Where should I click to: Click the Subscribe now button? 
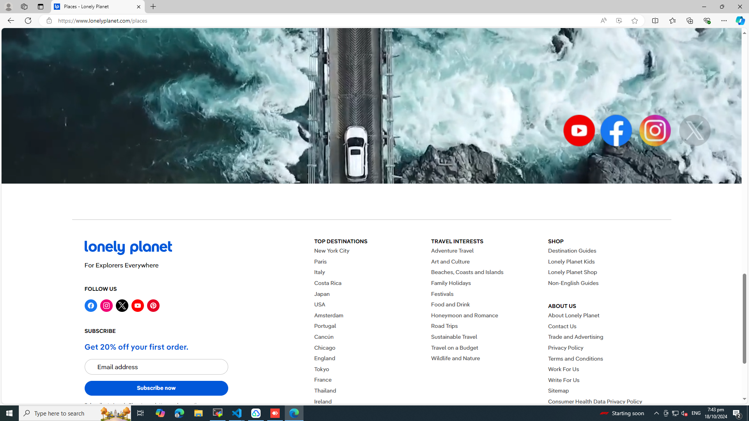click(156, 388)
